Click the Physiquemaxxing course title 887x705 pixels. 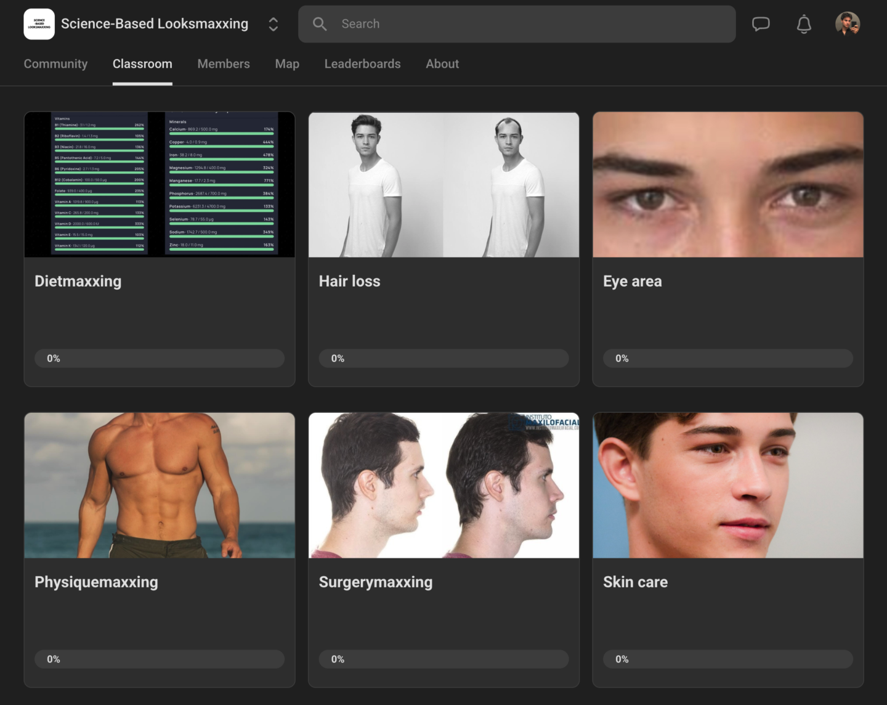tap(96, 582)
